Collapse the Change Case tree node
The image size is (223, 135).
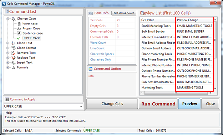tap(8, 19)
